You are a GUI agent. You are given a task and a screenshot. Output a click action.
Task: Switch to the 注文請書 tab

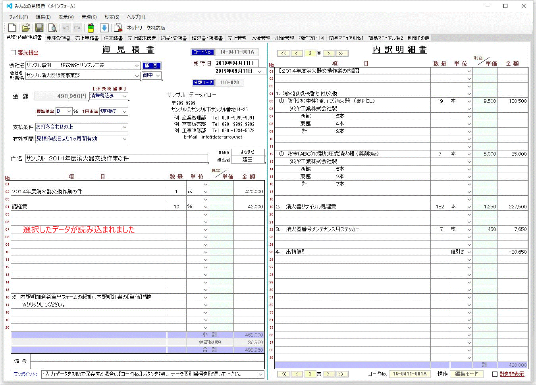113,38
